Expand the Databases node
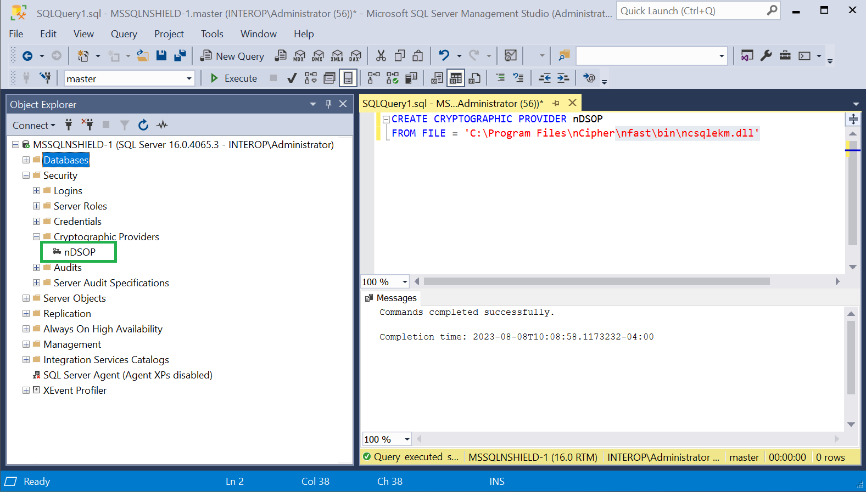This screenshot has width=866, height=492. (x=26, y=160)
